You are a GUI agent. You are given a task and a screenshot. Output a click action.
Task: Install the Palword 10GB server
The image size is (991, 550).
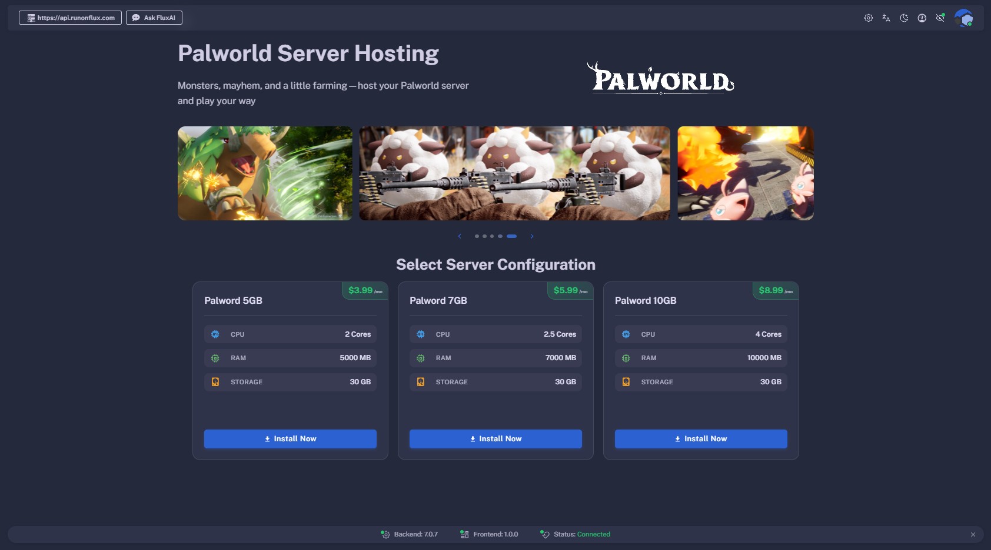tap(701, 439)
